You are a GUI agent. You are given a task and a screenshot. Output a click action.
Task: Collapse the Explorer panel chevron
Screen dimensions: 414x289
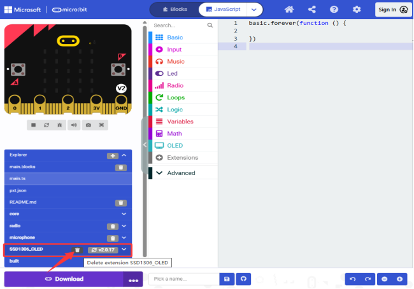point(124,155)
